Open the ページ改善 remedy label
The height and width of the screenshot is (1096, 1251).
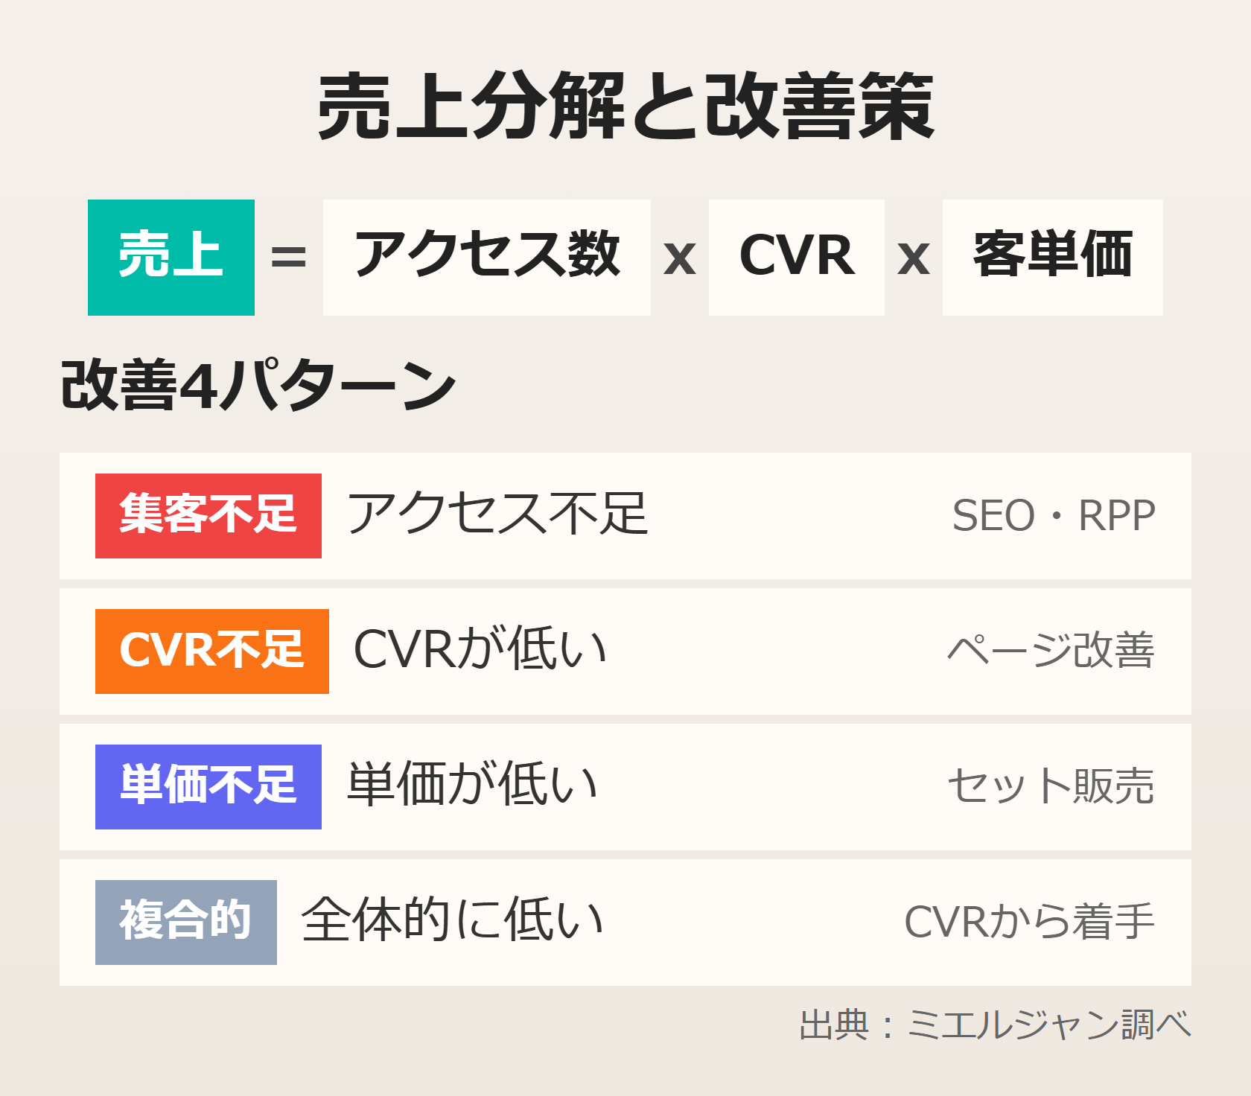click(1051, 651)
